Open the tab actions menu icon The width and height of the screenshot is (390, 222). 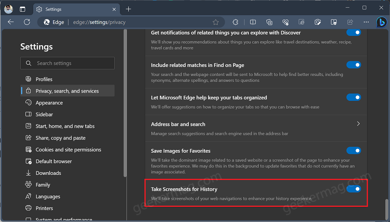(22, 9)
